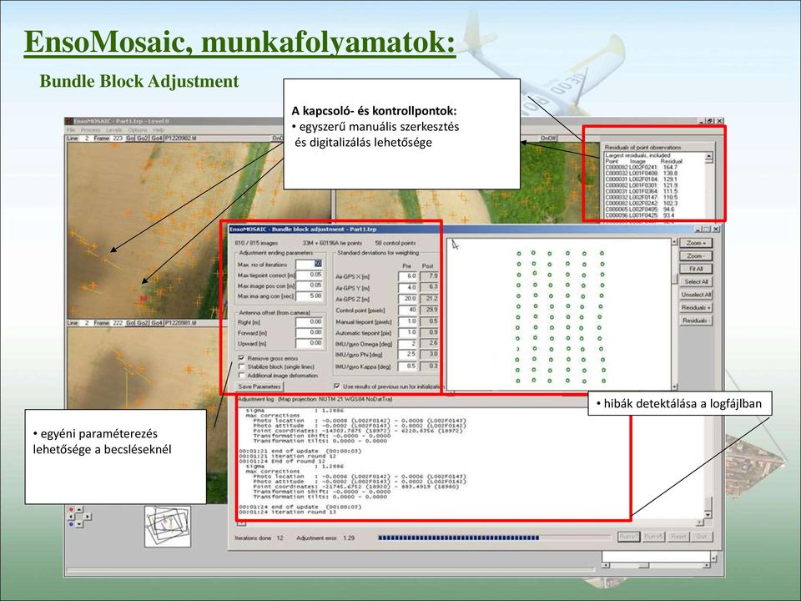Toggle OnOff button of right image view

(x=549, y=138)
